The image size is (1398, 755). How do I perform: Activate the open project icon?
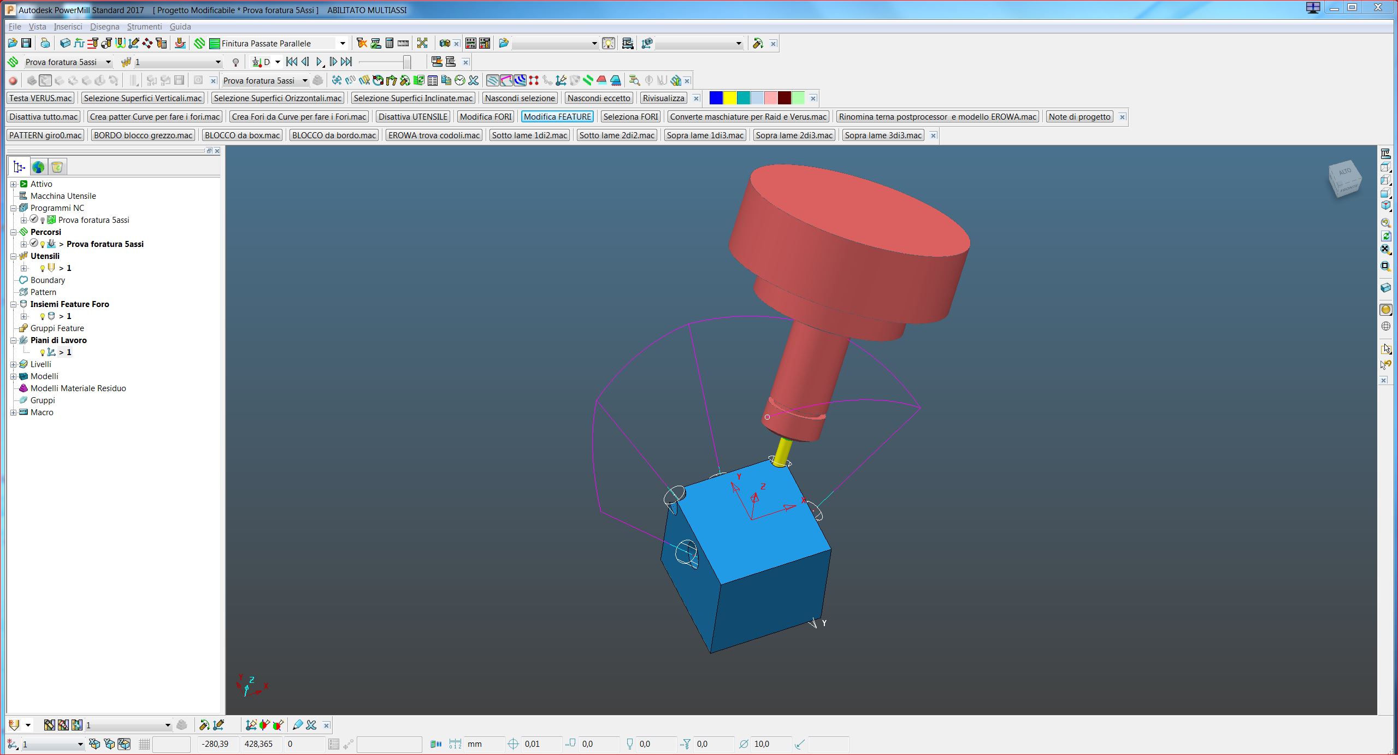11,43
